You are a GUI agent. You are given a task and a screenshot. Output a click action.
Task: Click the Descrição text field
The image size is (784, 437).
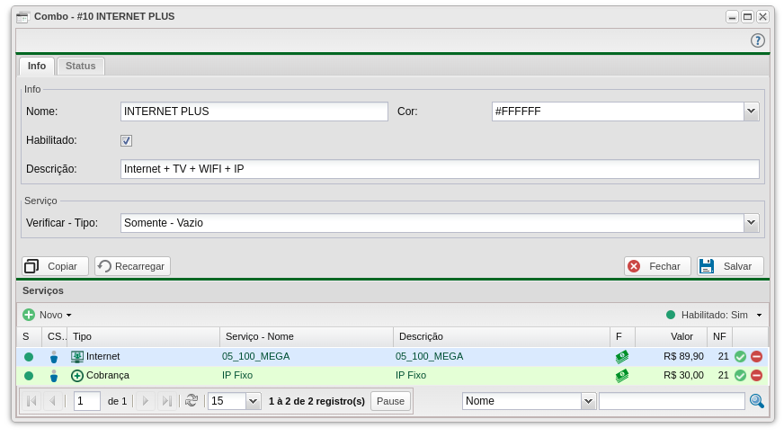(439, 169)
